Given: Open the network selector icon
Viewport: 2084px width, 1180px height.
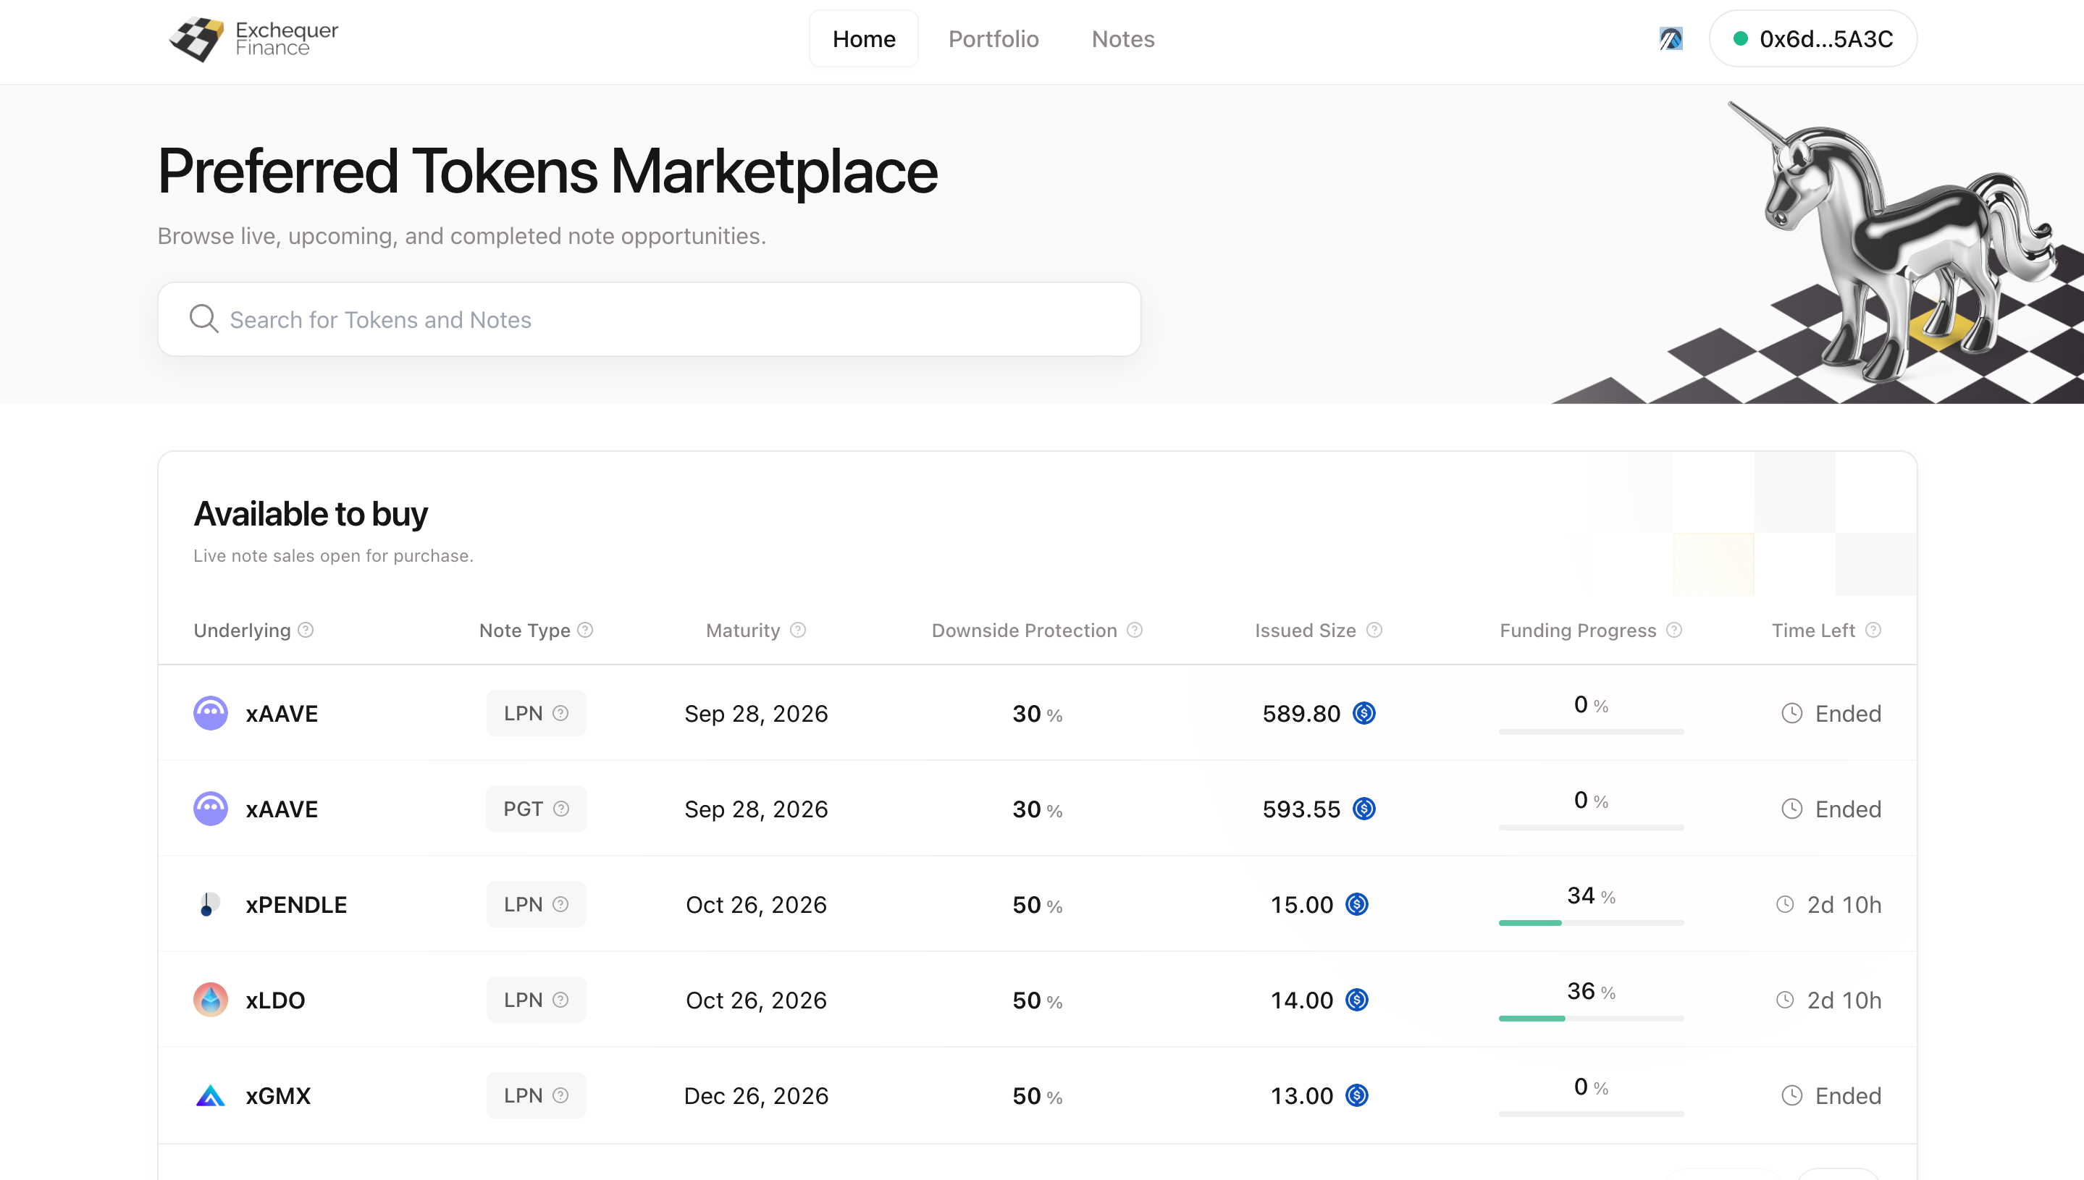Looking at the screenshot, I should [x=1671, y=39].
